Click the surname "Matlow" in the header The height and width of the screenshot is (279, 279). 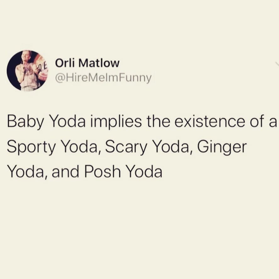click(98, 63)
